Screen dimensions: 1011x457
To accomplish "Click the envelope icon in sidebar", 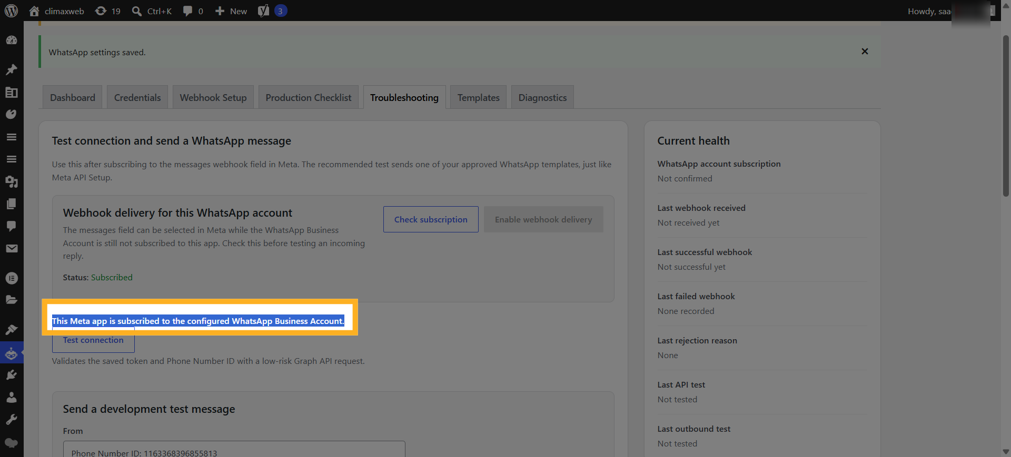I will tap(11, 248).
